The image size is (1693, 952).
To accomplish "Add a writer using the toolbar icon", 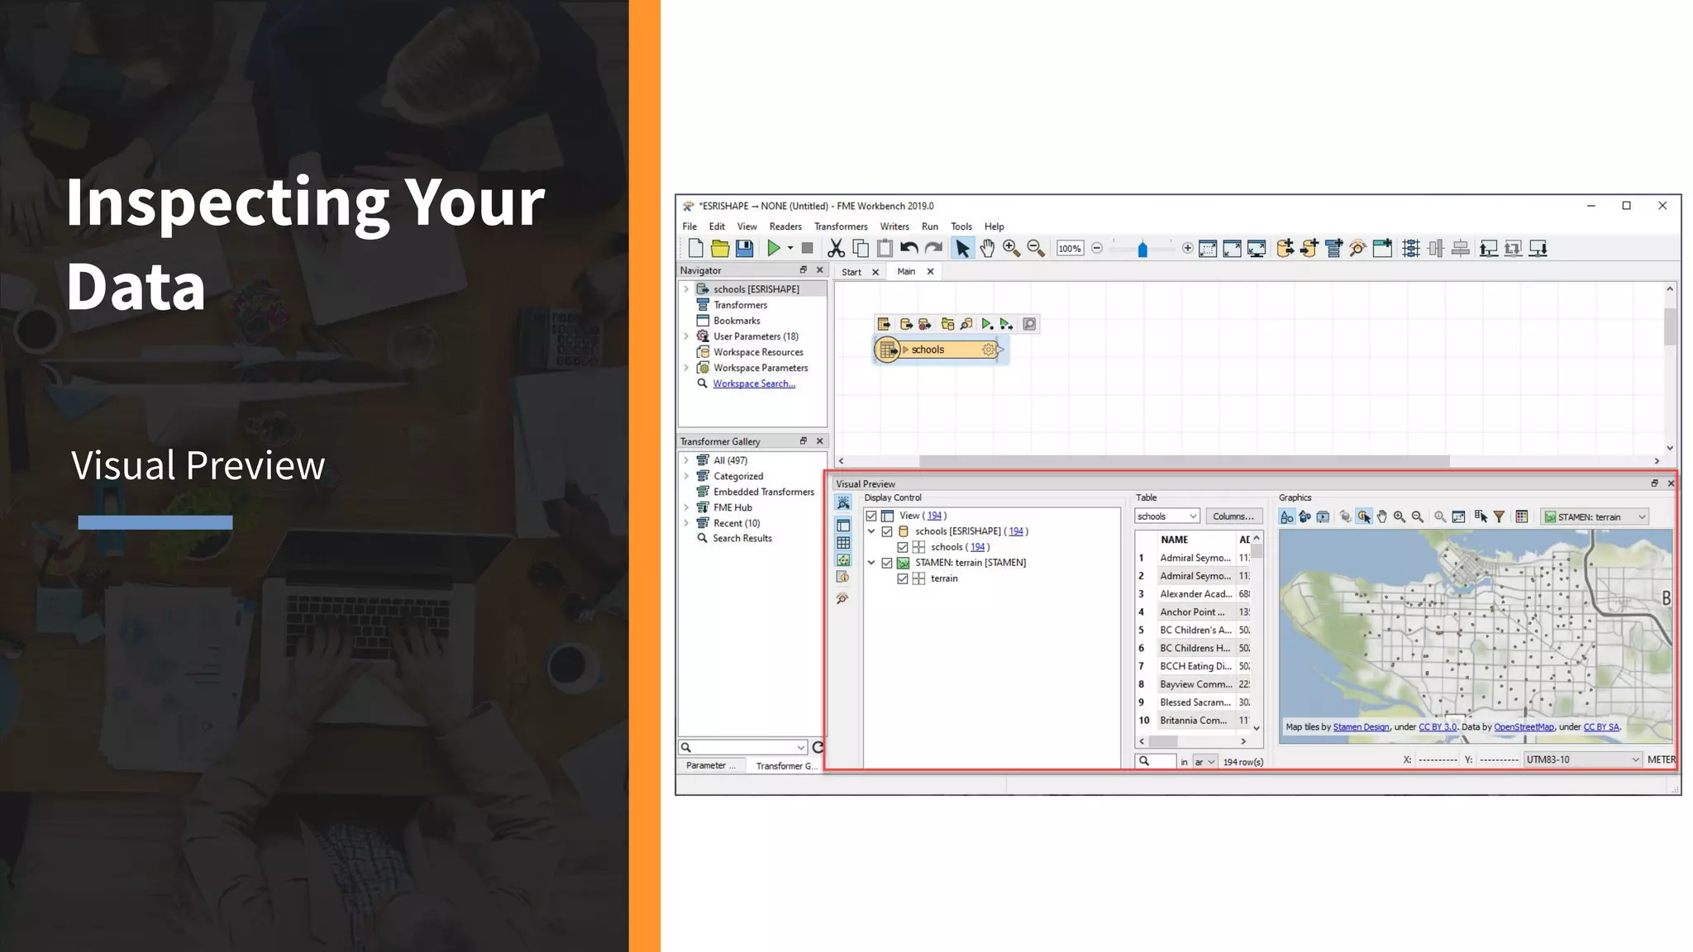I will [x=1309, y=249].
